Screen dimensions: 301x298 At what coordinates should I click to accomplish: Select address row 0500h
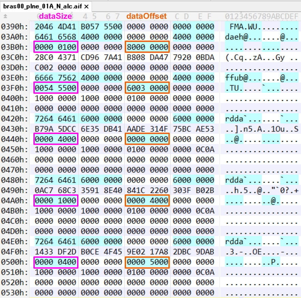pos(14,262)
